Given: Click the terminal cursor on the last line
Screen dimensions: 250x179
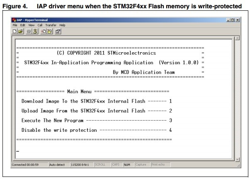Looking at the screenshot, I should point(17,151).
